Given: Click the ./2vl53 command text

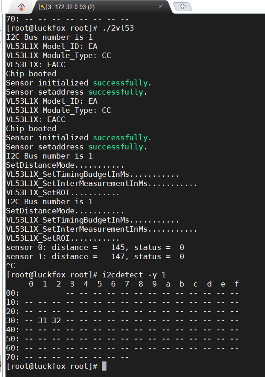Looking at the screenshot, I should pyautogui.click(x=118, y=28).
